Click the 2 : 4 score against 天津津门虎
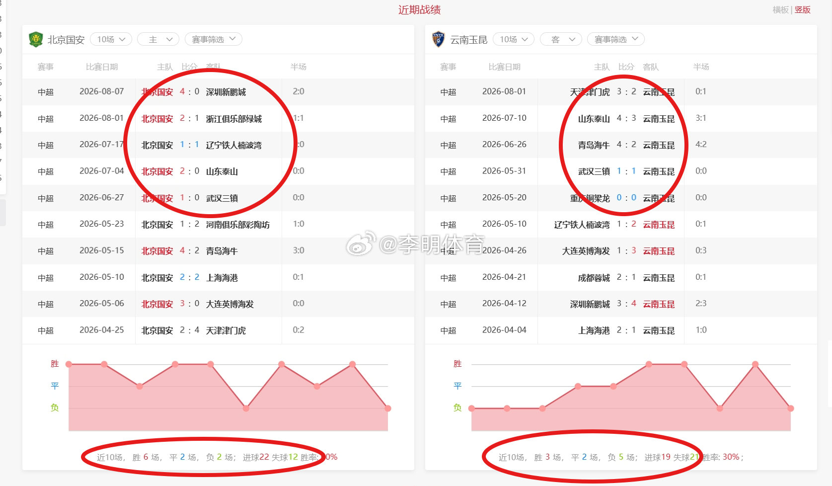Screen dimensions: 832x486 tap(189, 330)
